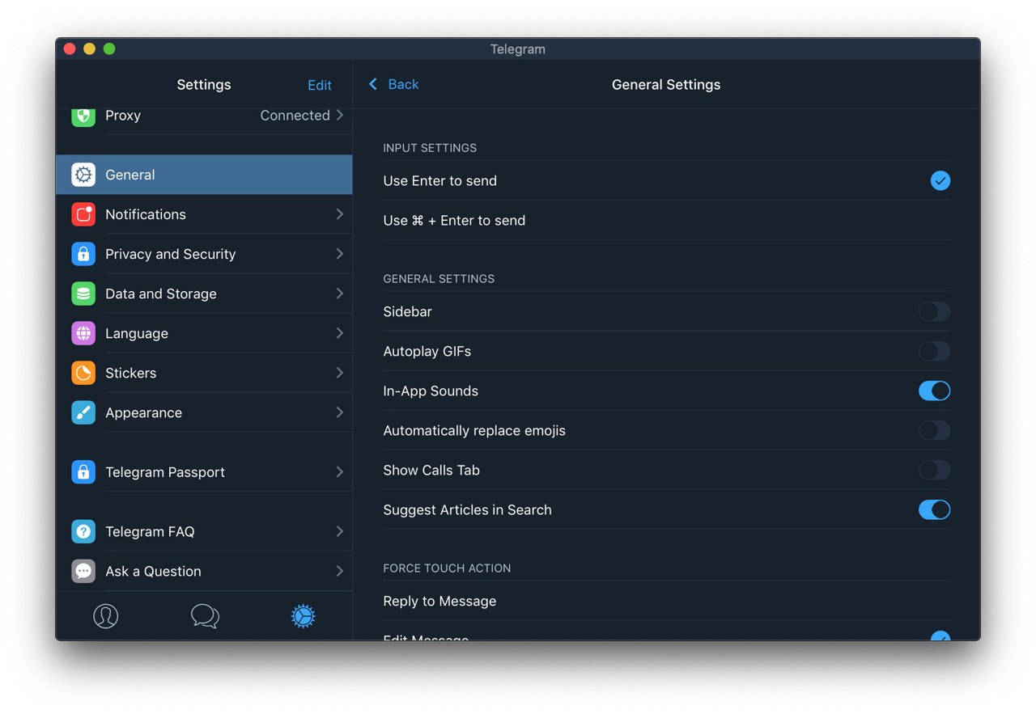This screenshot has width=1036, height=714.
Task: Expand Data and Storage chevron
Action: coord(340,294)
